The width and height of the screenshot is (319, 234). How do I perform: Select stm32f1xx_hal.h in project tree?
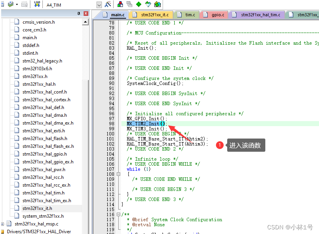point(39,84)
